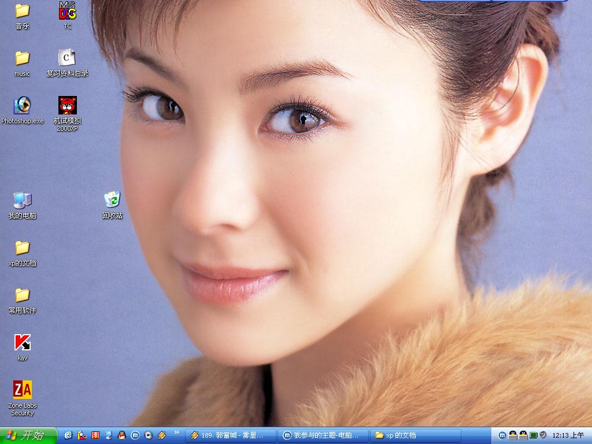Select the Zone Labs Security icon
This screenshot has width=592, height=444.
tap(22, 390)
